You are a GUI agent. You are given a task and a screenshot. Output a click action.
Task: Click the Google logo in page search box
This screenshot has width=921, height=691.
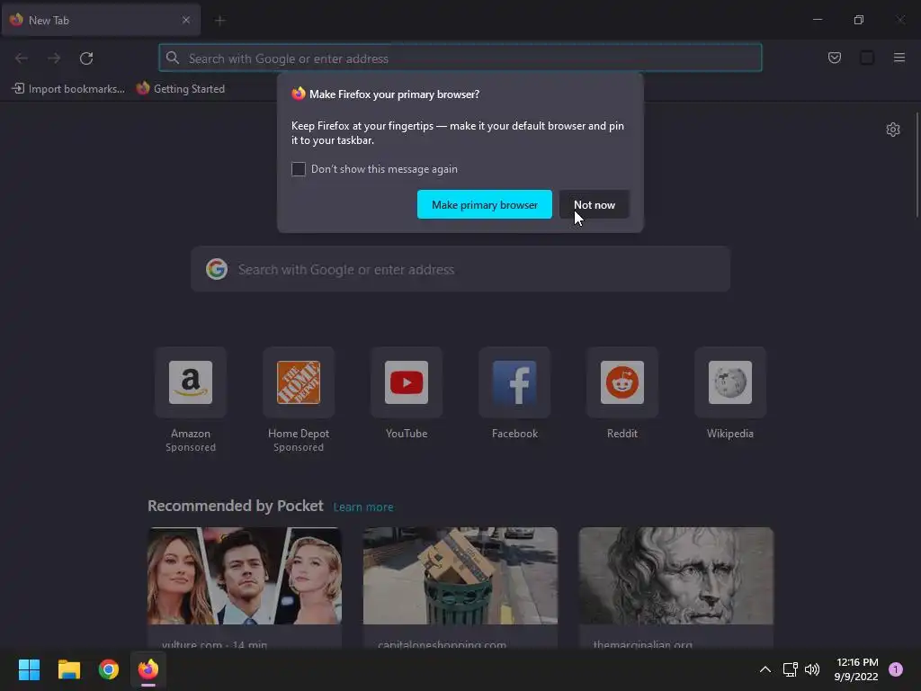(217, 269)
